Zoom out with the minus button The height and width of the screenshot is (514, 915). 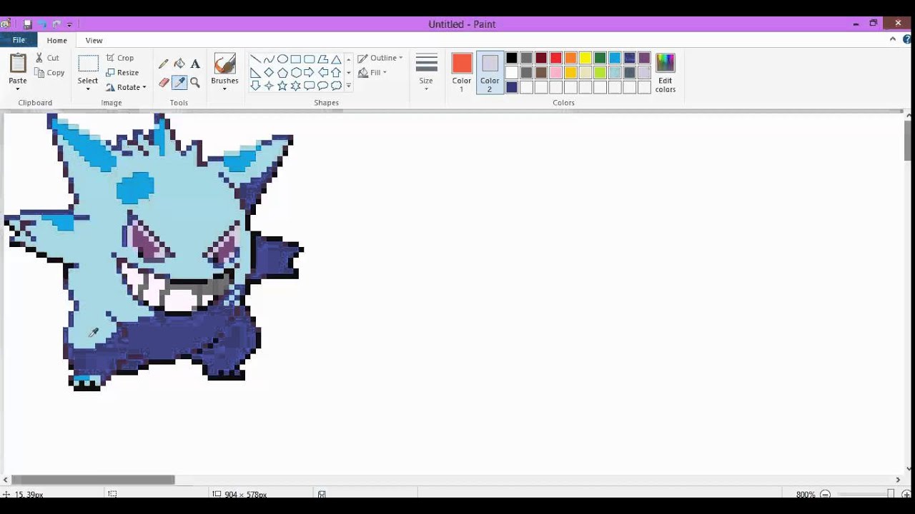coord(825,494)
